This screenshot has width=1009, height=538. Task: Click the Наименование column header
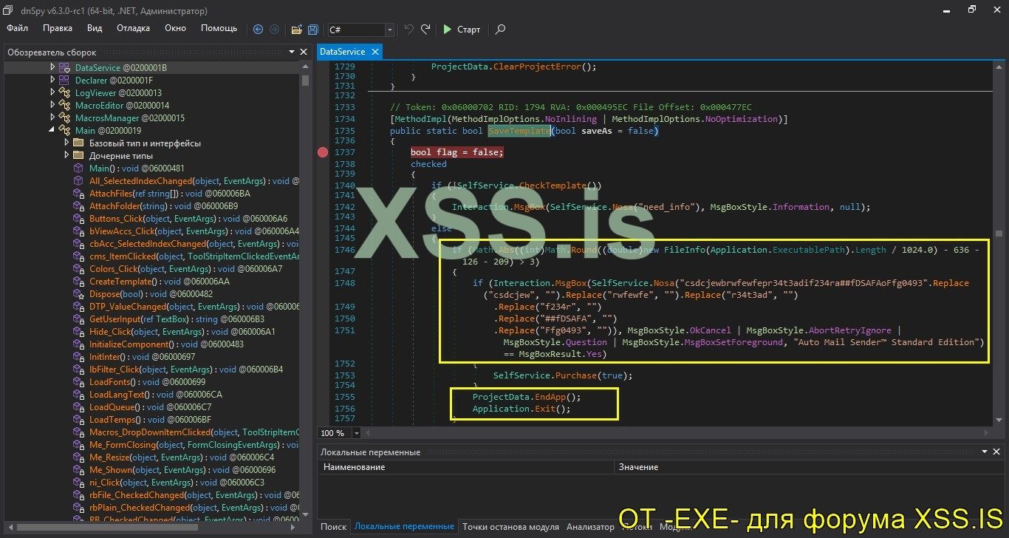(466, 467)
